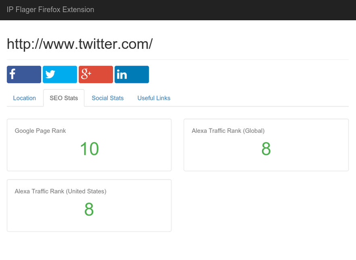The image size is (356, 260).
Task: Select the SEO Stats tab
Action: 64,98
